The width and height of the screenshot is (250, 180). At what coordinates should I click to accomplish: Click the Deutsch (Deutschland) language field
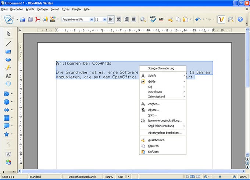click(x=82, y=177)
